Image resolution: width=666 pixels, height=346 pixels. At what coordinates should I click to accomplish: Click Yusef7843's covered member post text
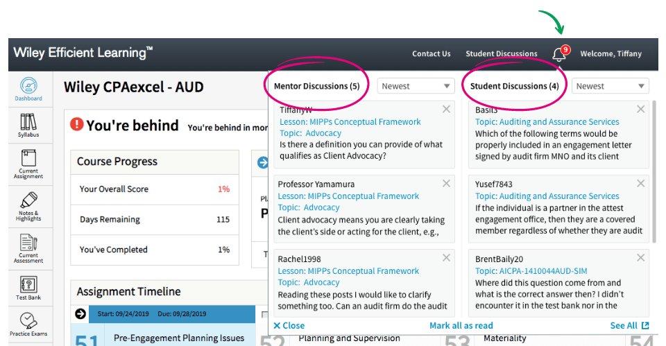pyautogui.click(x=558, y=219)
